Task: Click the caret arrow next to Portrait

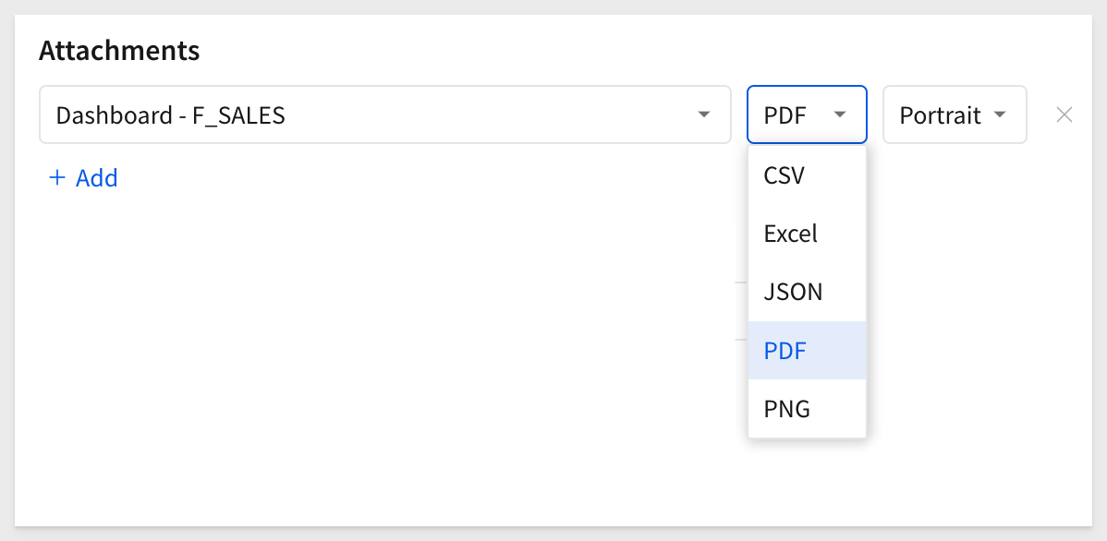Action: [999, 114]
